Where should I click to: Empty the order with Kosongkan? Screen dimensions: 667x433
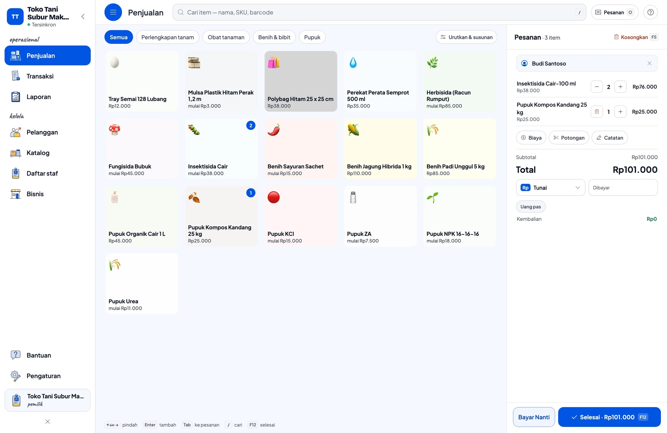tap(636, 37)
